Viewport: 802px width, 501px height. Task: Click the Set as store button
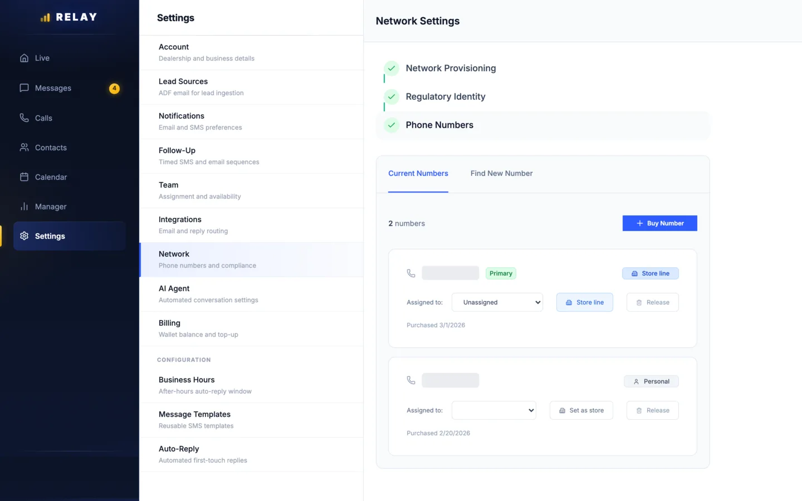point(581,410)
